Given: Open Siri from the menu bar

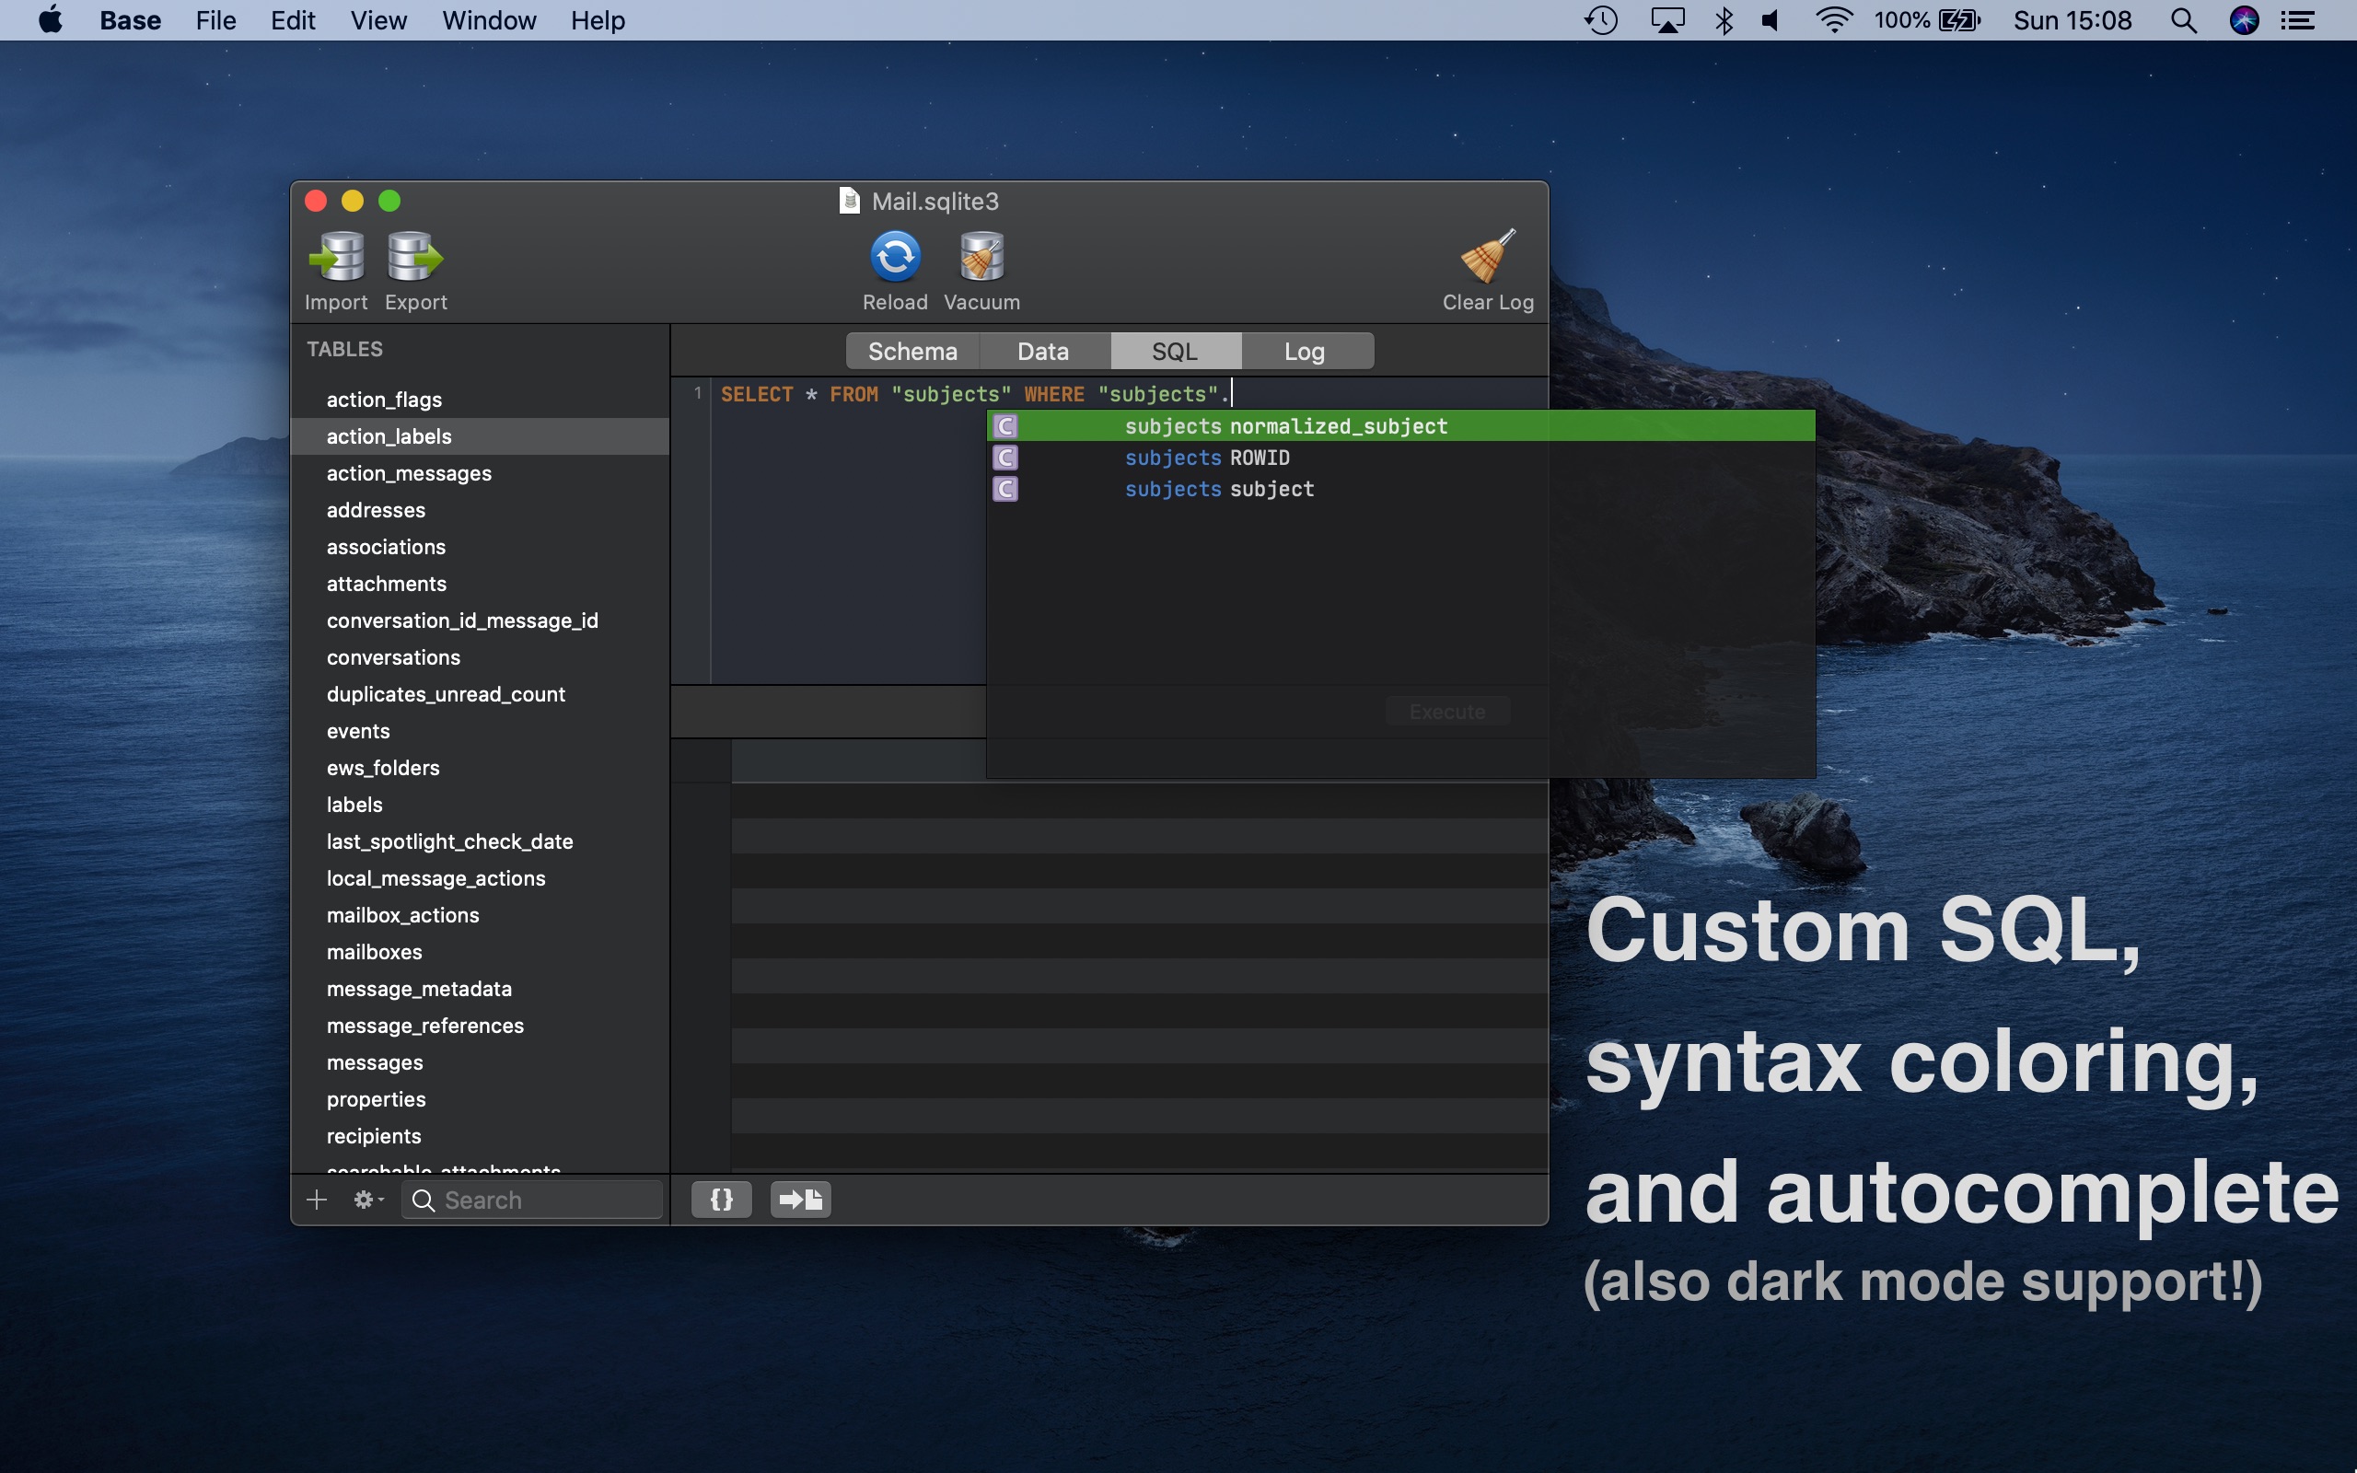Looking at the screenshot, I should coord(2244,19).
